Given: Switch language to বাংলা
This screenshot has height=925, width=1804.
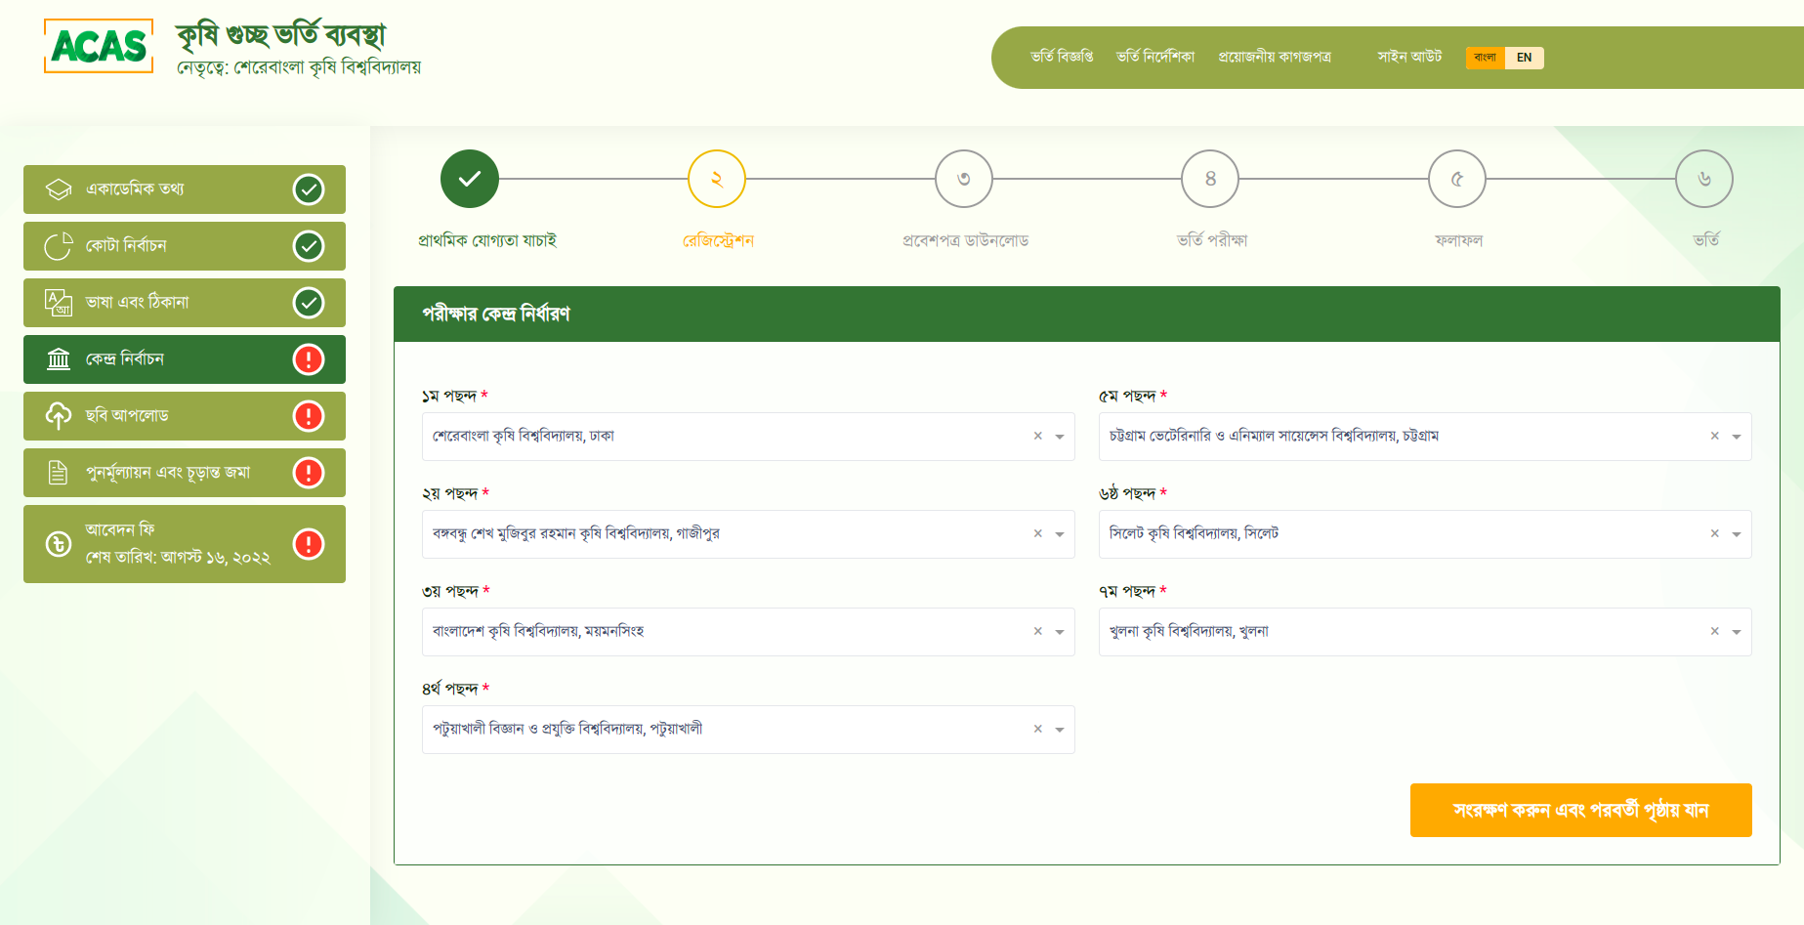Looking at the screenshot, I should pyautogui.click(x=1485, y=58).
